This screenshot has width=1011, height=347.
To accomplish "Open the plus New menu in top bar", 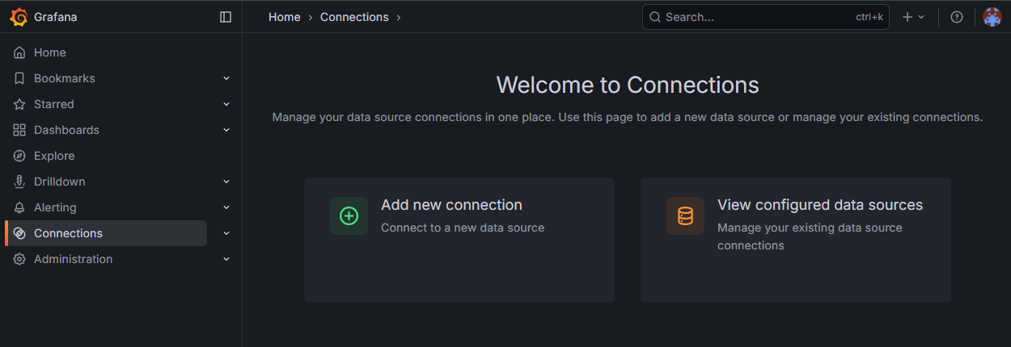I will pos(913,17).
